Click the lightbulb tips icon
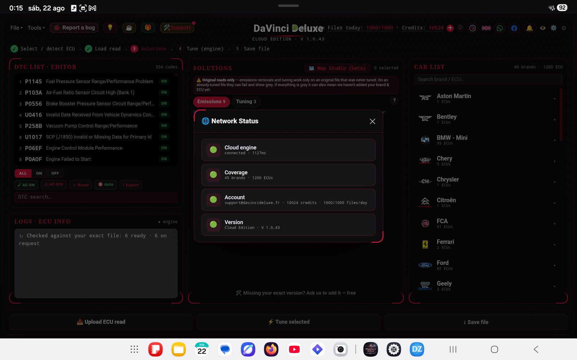577x360 pixels. [x=110, y=28]
